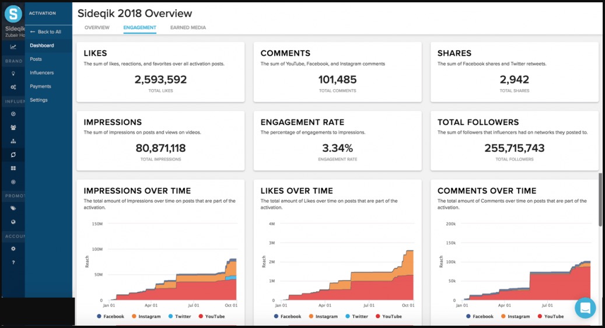
Task: Switch to the Earned Media tab
Action: (188, 28)
